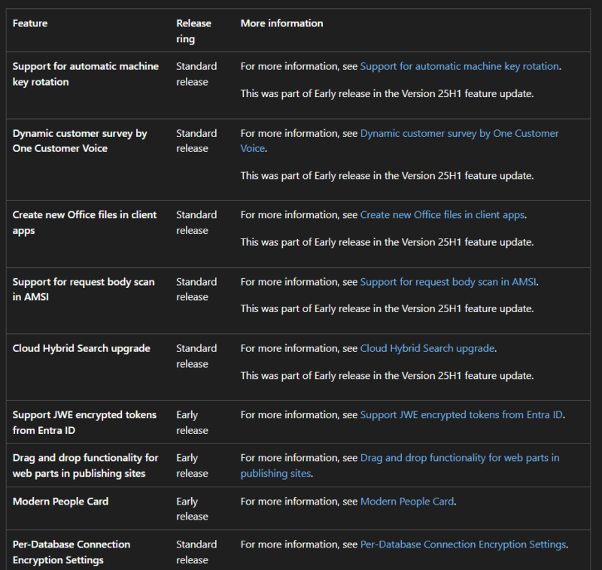Click the Feature column header
The image size is (602, 570).
[x=30, y=23]
